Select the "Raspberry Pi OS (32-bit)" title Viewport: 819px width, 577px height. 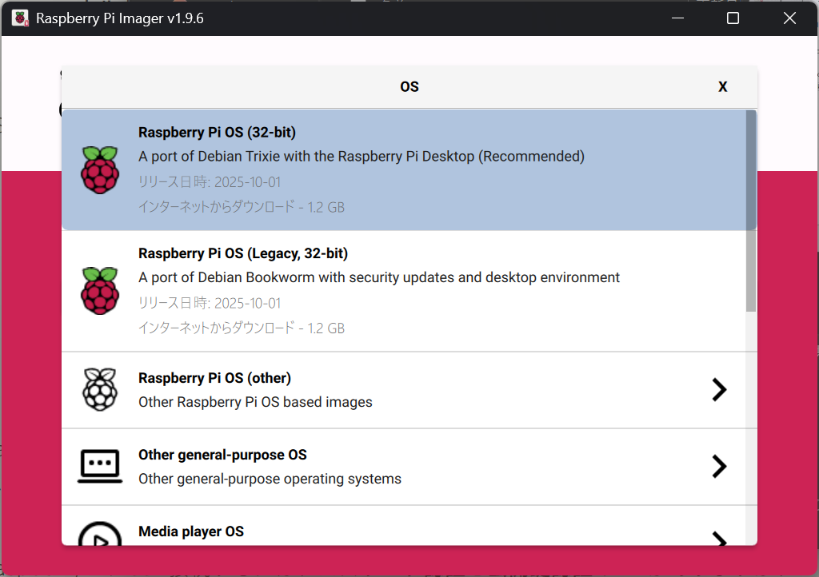click(x=217, y=133)
